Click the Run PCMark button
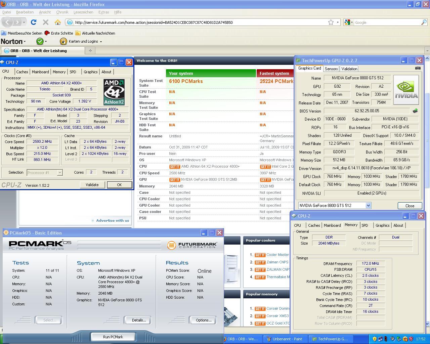Image resolution: width=430 pixels, height=344 pixels. pyautogui.click(x=113, y=337)
